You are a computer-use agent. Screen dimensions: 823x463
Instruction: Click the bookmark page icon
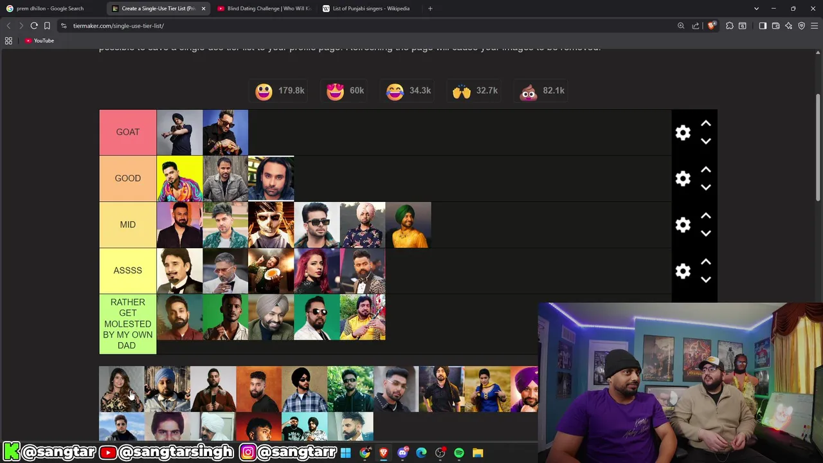47,26
